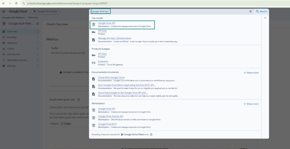Open API Keys in Top results

102,31
